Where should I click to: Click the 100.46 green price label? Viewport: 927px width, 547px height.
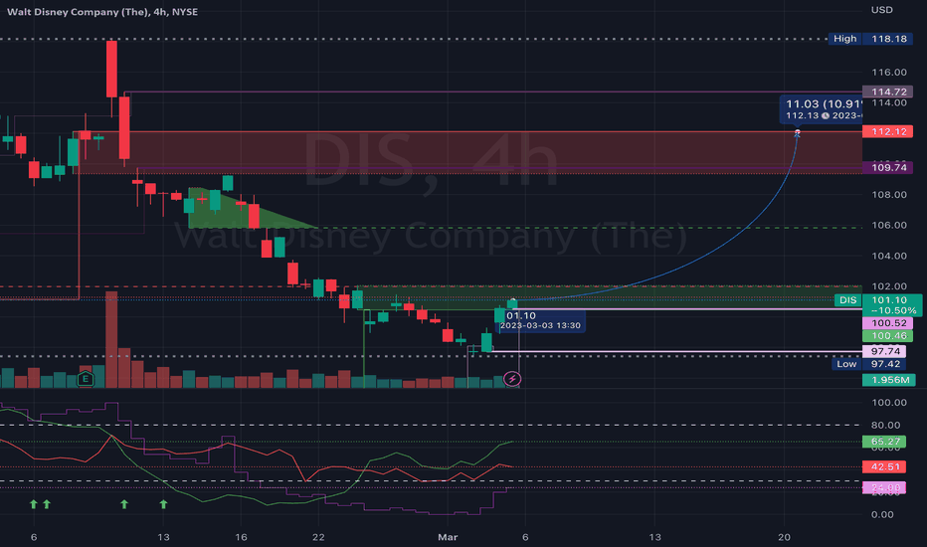coord(887,335)
